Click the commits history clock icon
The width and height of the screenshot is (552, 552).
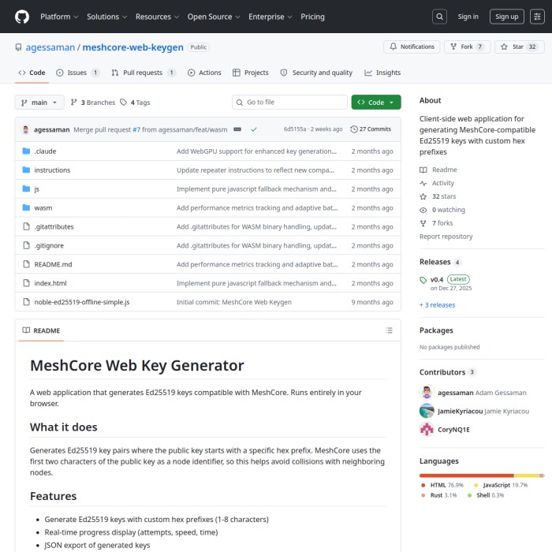coord(354,129)
